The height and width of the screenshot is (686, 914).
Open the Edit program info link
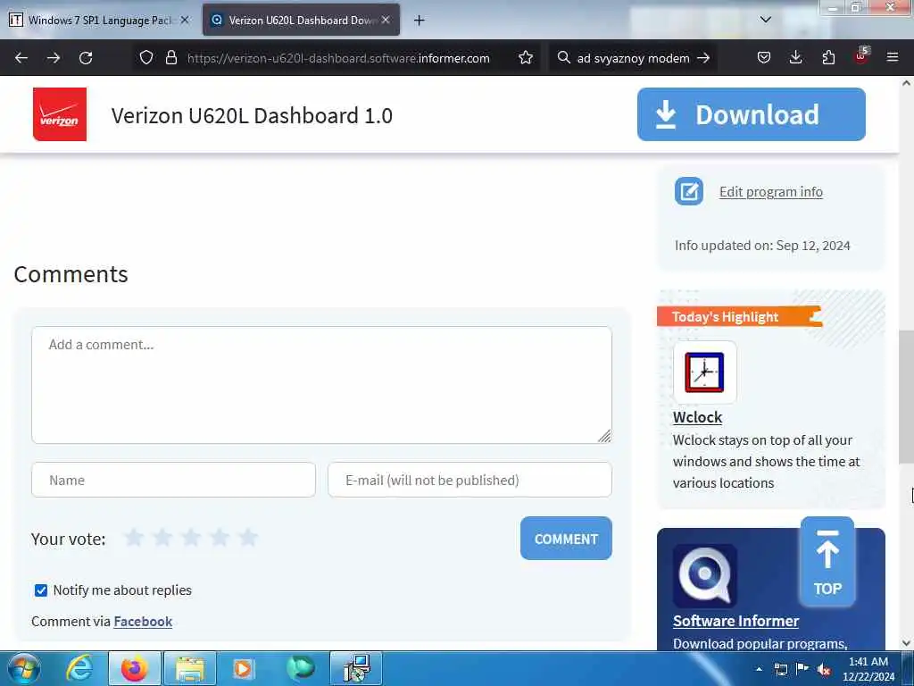(x=770, y=192)
